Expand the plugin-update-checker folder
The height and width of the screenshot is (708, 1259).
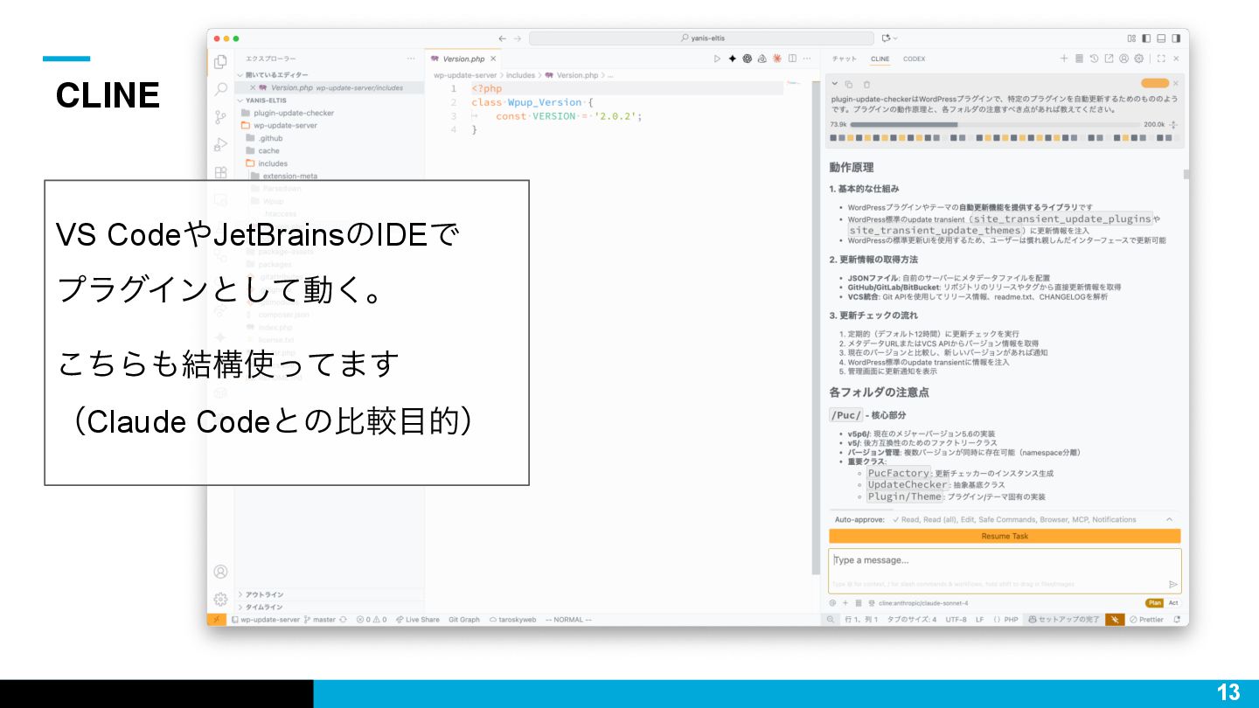click(x=293, y=113)
